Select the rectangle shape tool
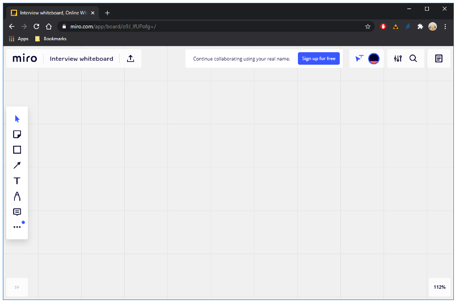Screen dimensions: 459x304 (x=17, y=150)
